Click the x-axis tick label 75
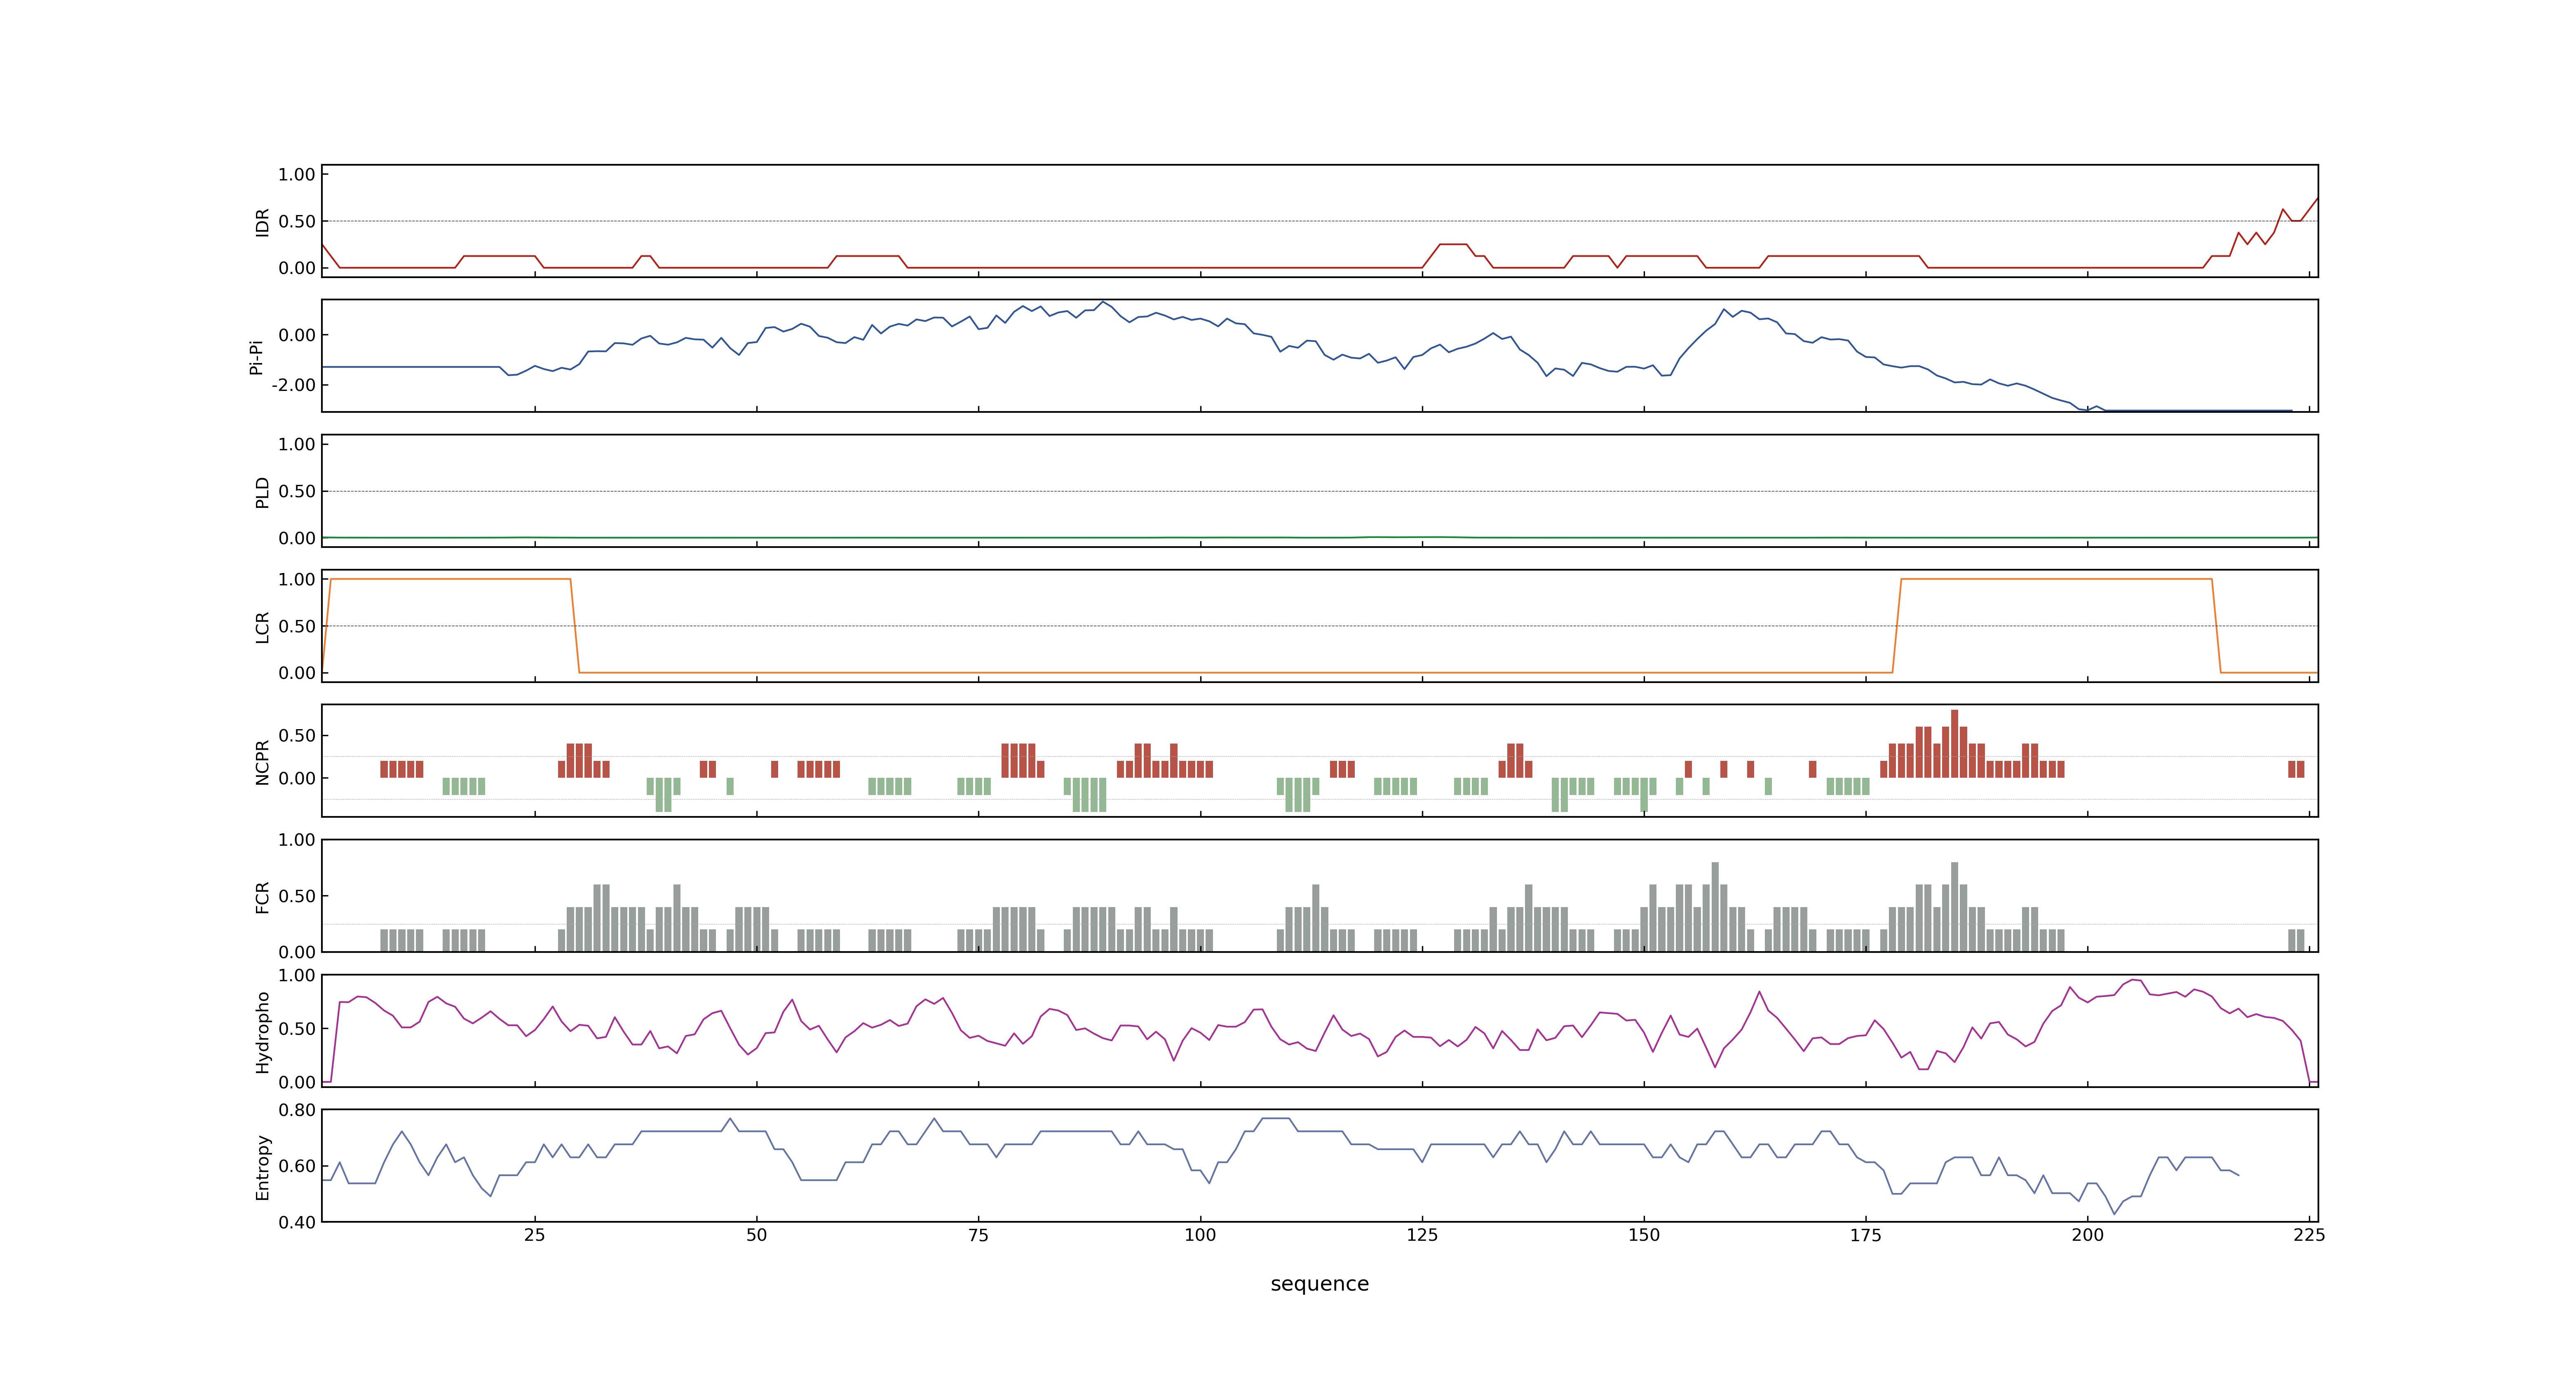 coord(978,1234)
